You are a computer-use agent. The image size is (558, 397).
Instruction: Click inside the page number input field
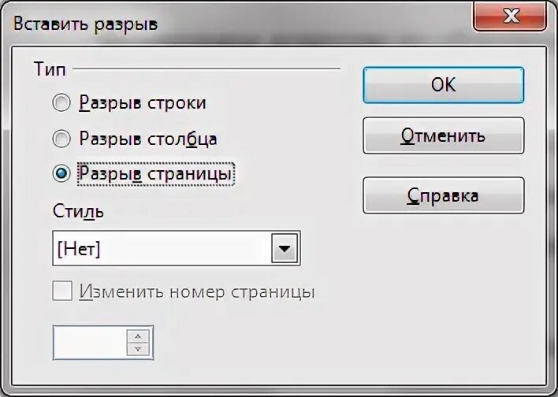tap(90, 343)
